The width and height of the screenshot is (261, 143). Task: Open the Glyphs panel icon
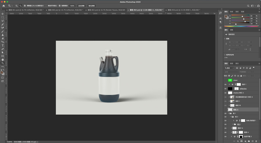220,28
